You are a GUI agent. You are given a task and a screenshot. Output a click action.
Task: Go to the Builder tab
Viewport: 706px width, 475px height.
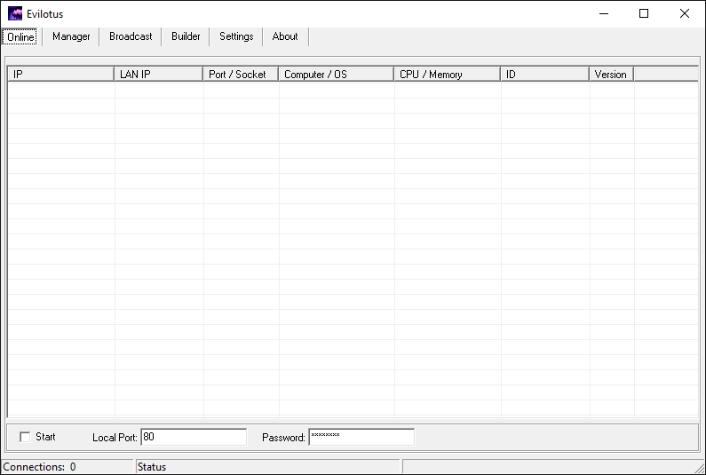click(186, 37)
